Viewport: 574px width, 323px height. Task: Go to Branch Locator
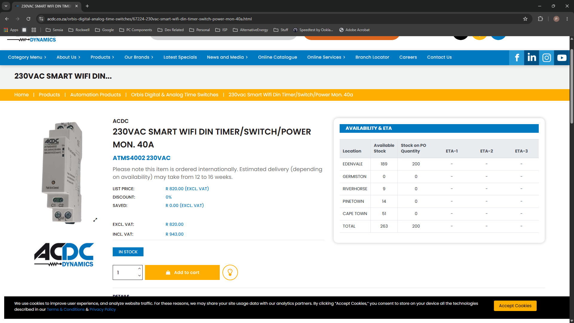372,57
